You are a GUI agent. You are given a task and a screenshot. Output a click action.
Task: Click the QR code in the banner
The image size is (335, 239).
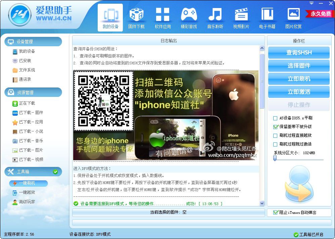(x=104, y=101)
